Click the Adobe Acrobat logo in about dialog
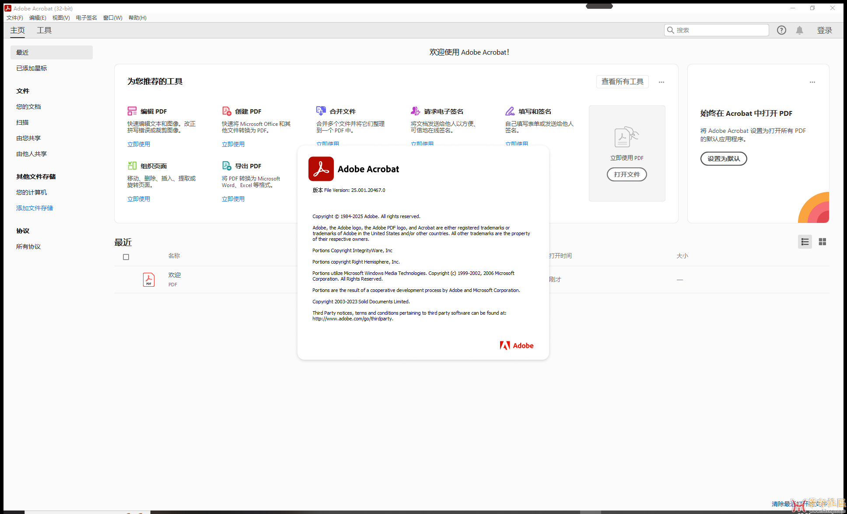The image size is (847, 514). click(321, 169)
